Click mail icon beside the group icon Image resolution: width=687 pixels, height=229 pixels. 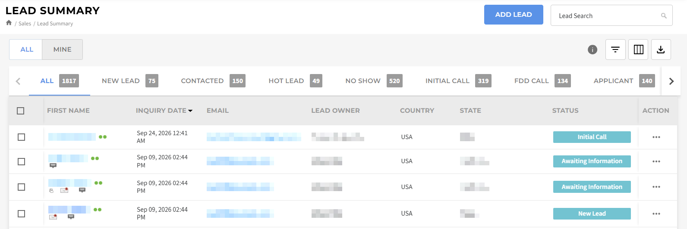(64, 190)
